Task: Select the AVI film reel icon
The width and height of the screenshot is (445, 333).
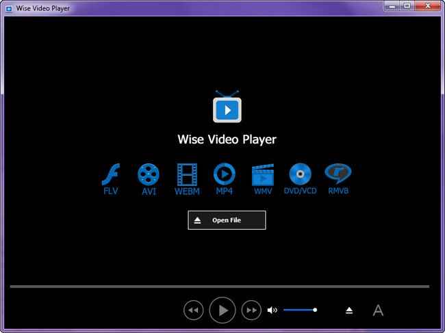Action: (149, 174)
